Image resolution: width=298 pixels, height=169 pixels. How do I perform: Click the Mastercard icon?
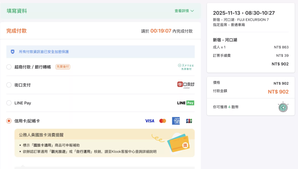[163, 121]
